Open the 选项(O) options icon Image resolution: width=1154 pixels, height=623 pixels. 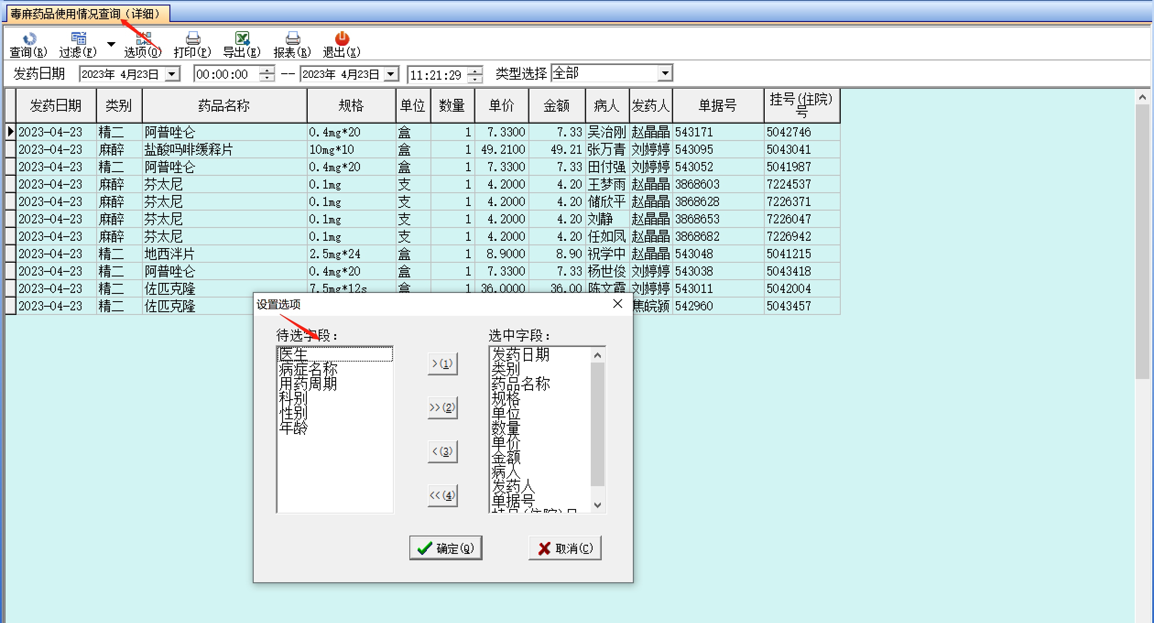click(x=143, y=38)
